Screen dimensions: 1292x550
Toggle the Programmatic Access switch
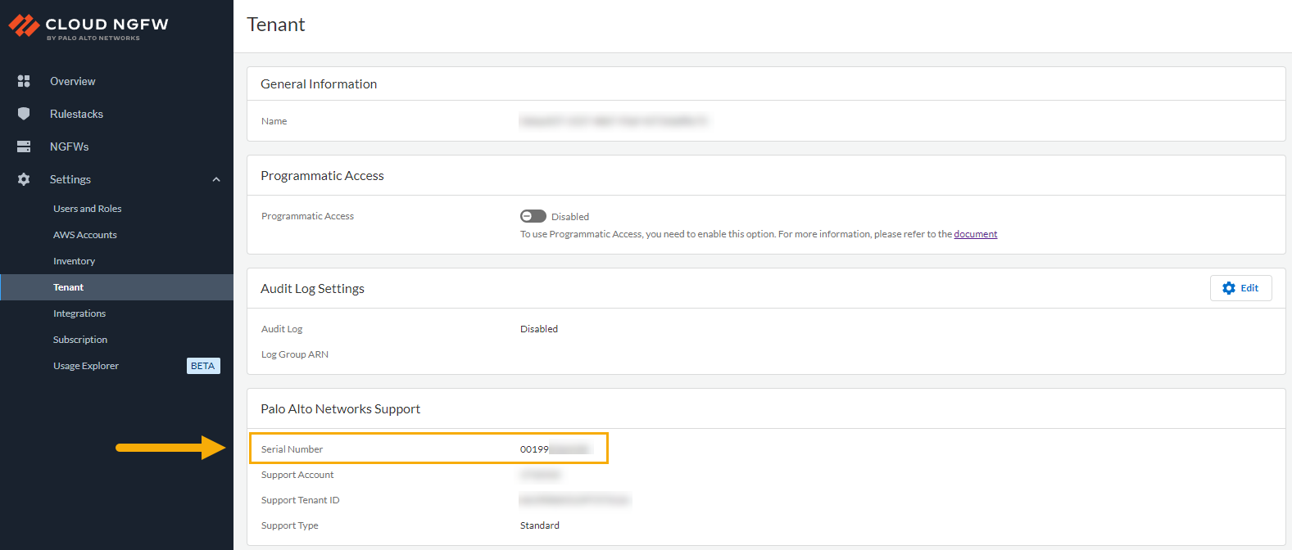pos(533,216)
